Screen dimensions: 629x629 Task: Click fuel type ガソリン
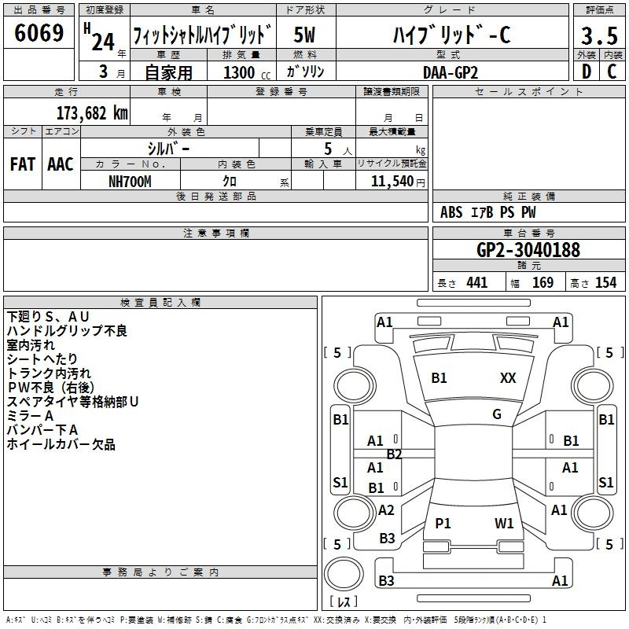click(x=305, y=72)
